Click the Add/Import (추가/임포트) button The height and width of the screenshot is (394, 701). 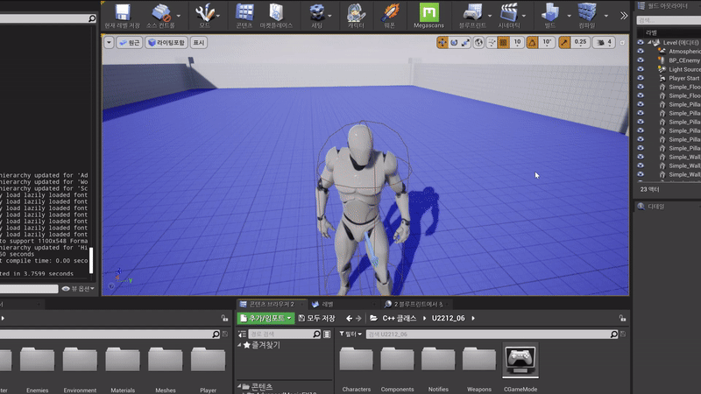click(266, 318)
